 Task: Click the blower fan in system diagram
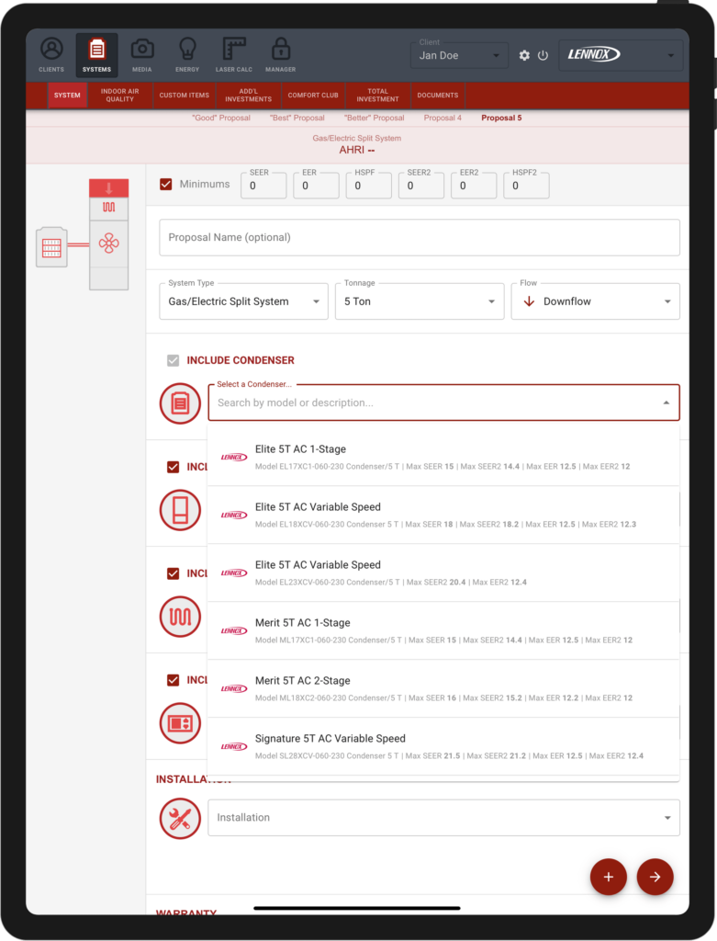point(109,244)
